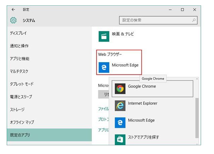Viewport: 214px width, 154px height.
Task: Open the アプリごと defaults link
Action: 104,130
